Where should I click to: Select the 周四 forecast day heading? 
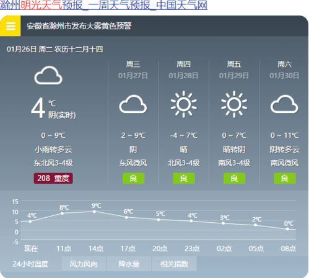[x=183, y=64]
